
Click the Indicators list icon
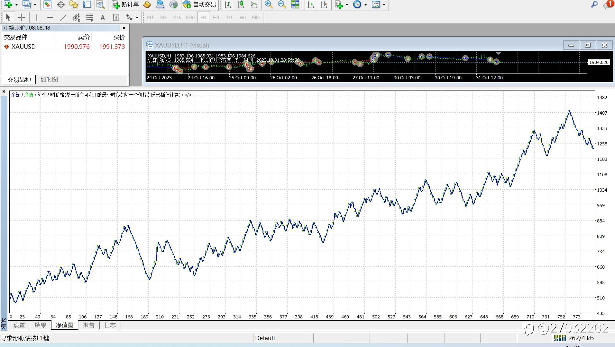(x=339, y=4)
